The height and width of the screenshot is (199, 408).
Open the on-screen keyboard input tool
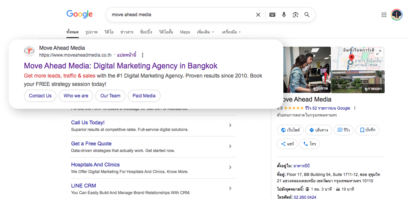pos(272,15)
